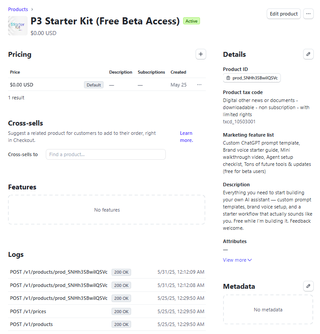Screen dimensions: 320x334
Task: Click the P3 Starter Kit product thumbnail
Action: [x=17, y=26]
